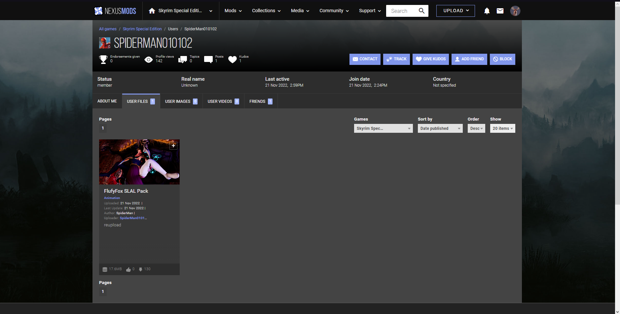
Task: Open the Support menu
Action: pyautogui.click(x=370, y=11)
